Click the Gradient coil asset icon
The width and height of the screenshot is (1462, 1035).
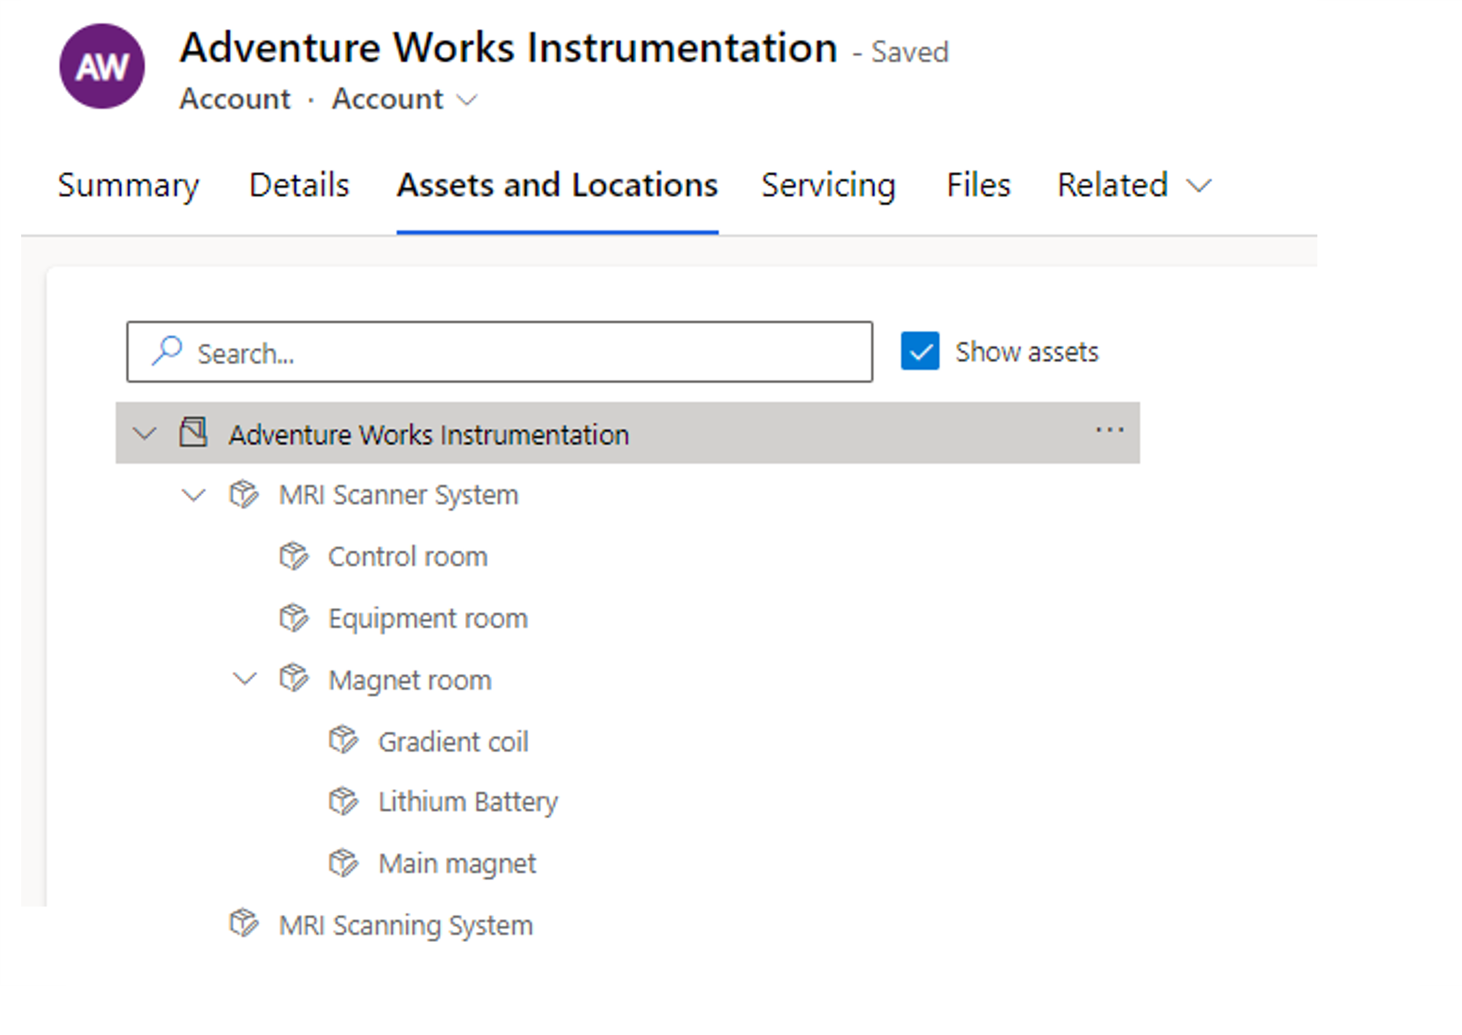344,740
